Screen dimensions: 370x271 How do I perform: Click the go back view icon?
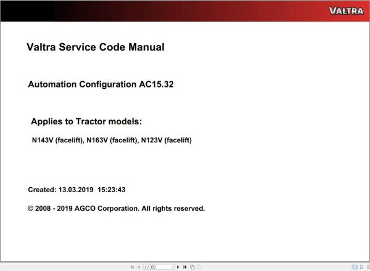192,267
